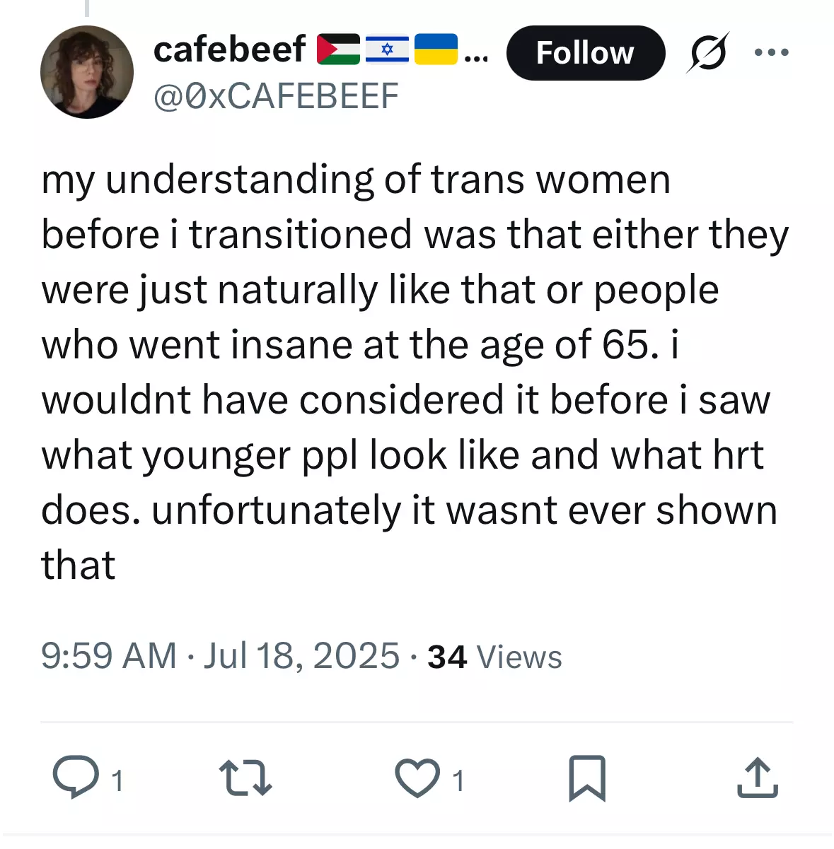Click the Palestinian flag emoji in name

click(x=338, y=49)
